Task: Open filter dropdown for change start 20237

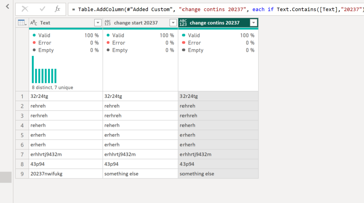Action: (173, 23)
